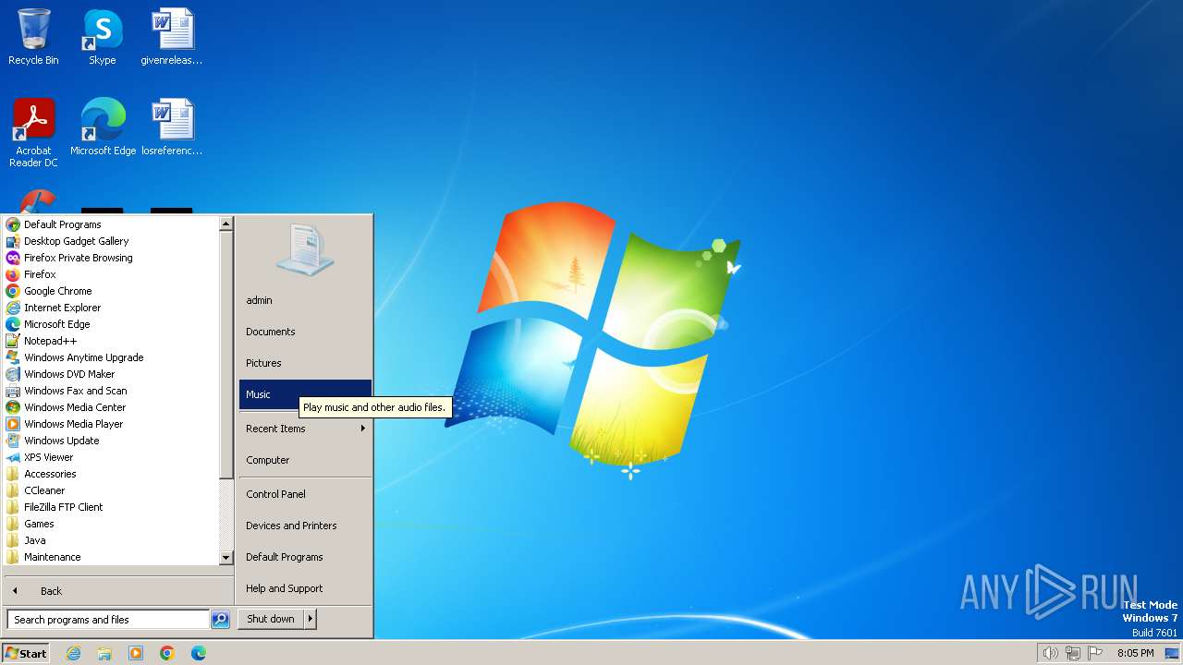Open Default Programs in the right pane
1183x665 pixels.
[305, 557]
